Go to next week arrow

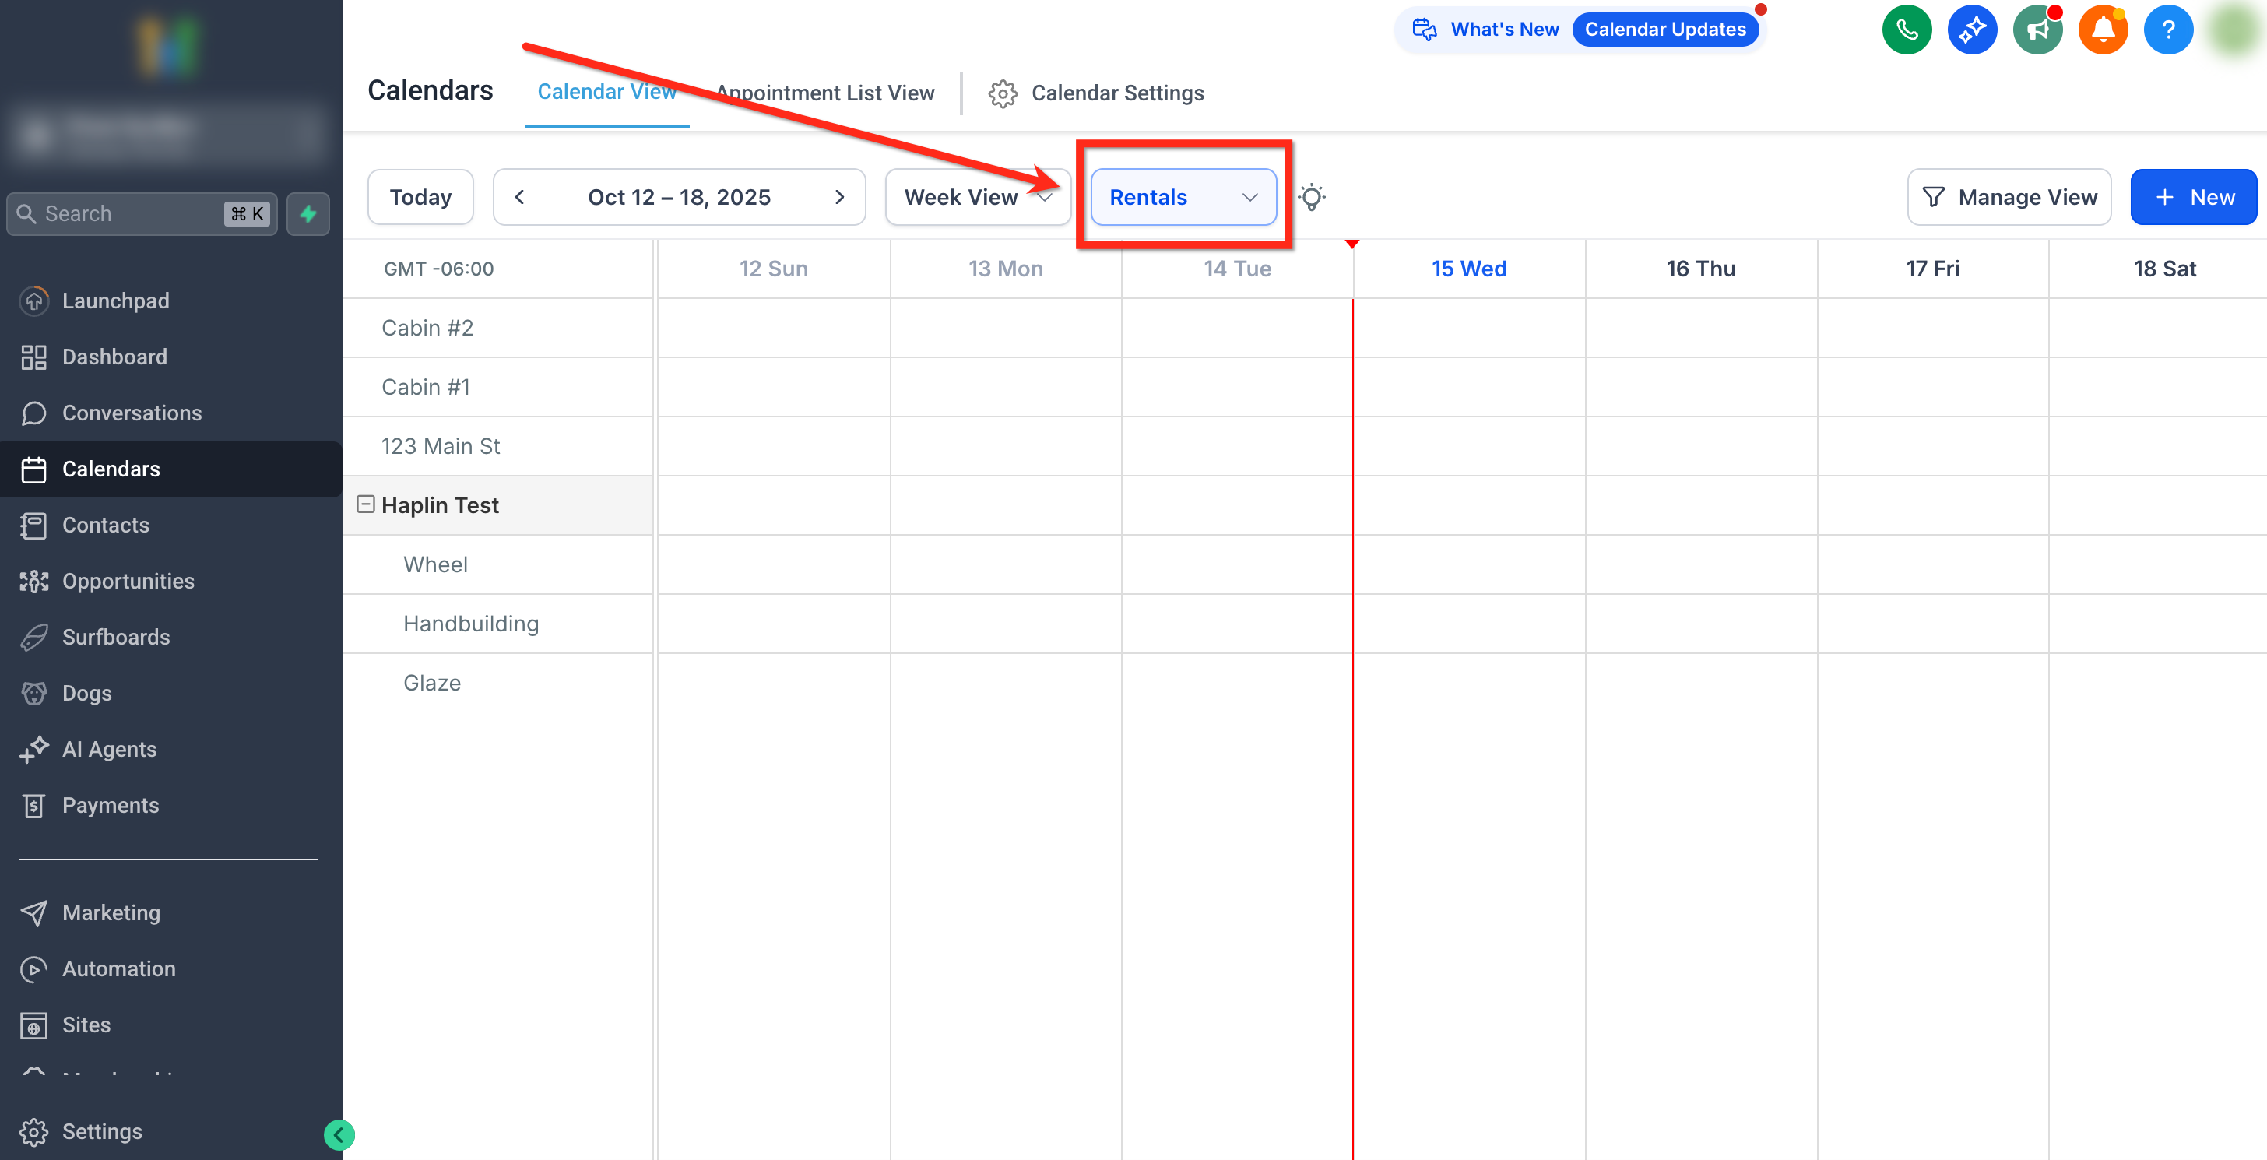pos(838,197)
